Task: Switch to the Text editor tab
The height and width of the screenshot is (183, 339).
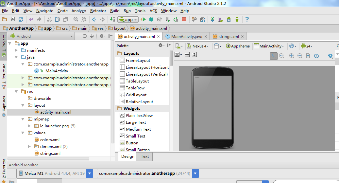Action: click(x=144, y=156)
